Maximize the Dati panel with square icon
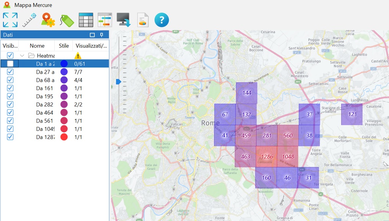Screen dimensions: 389x221 click(x=92, y=35)
